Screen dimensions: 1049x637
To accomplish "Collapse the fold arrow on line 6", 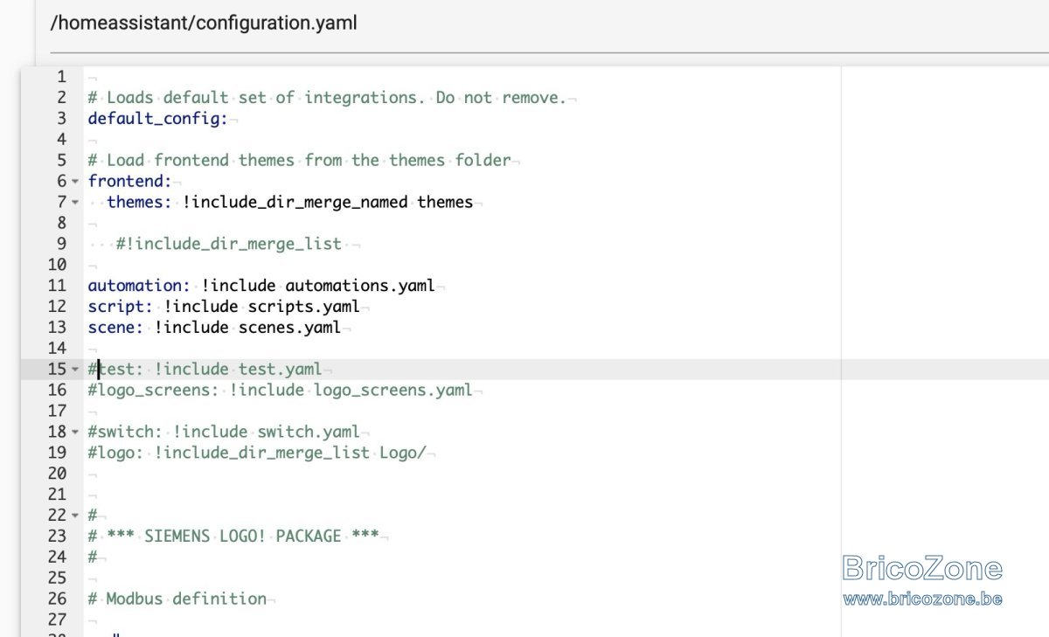I will (75, 182).
